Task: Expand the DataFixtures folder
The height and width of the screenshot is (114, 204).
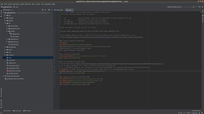Action: point(7,28)
